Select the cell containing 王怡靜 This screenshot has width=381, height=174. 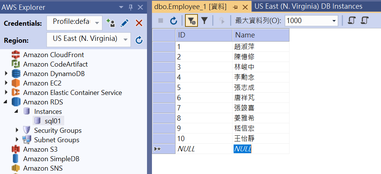(261, 138)
